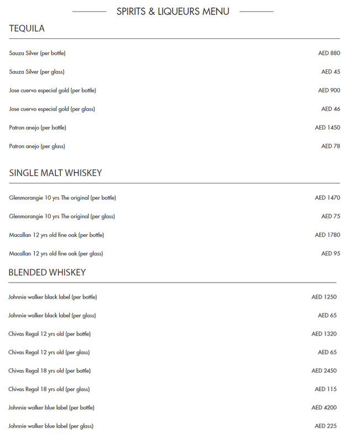Click the Spirits & Liqueurs Menu title
The width and height of the screenshot is (353, 443).
[x=173, y=11]
